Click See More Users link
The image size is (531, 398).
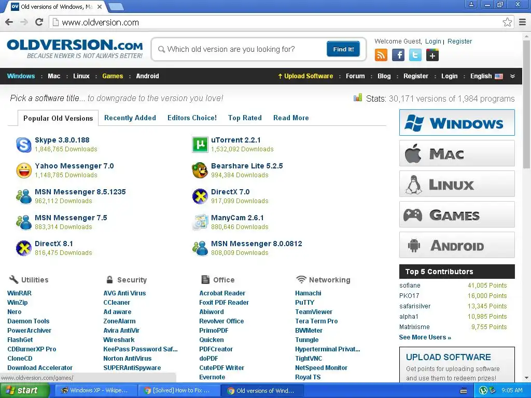(425, 337)
